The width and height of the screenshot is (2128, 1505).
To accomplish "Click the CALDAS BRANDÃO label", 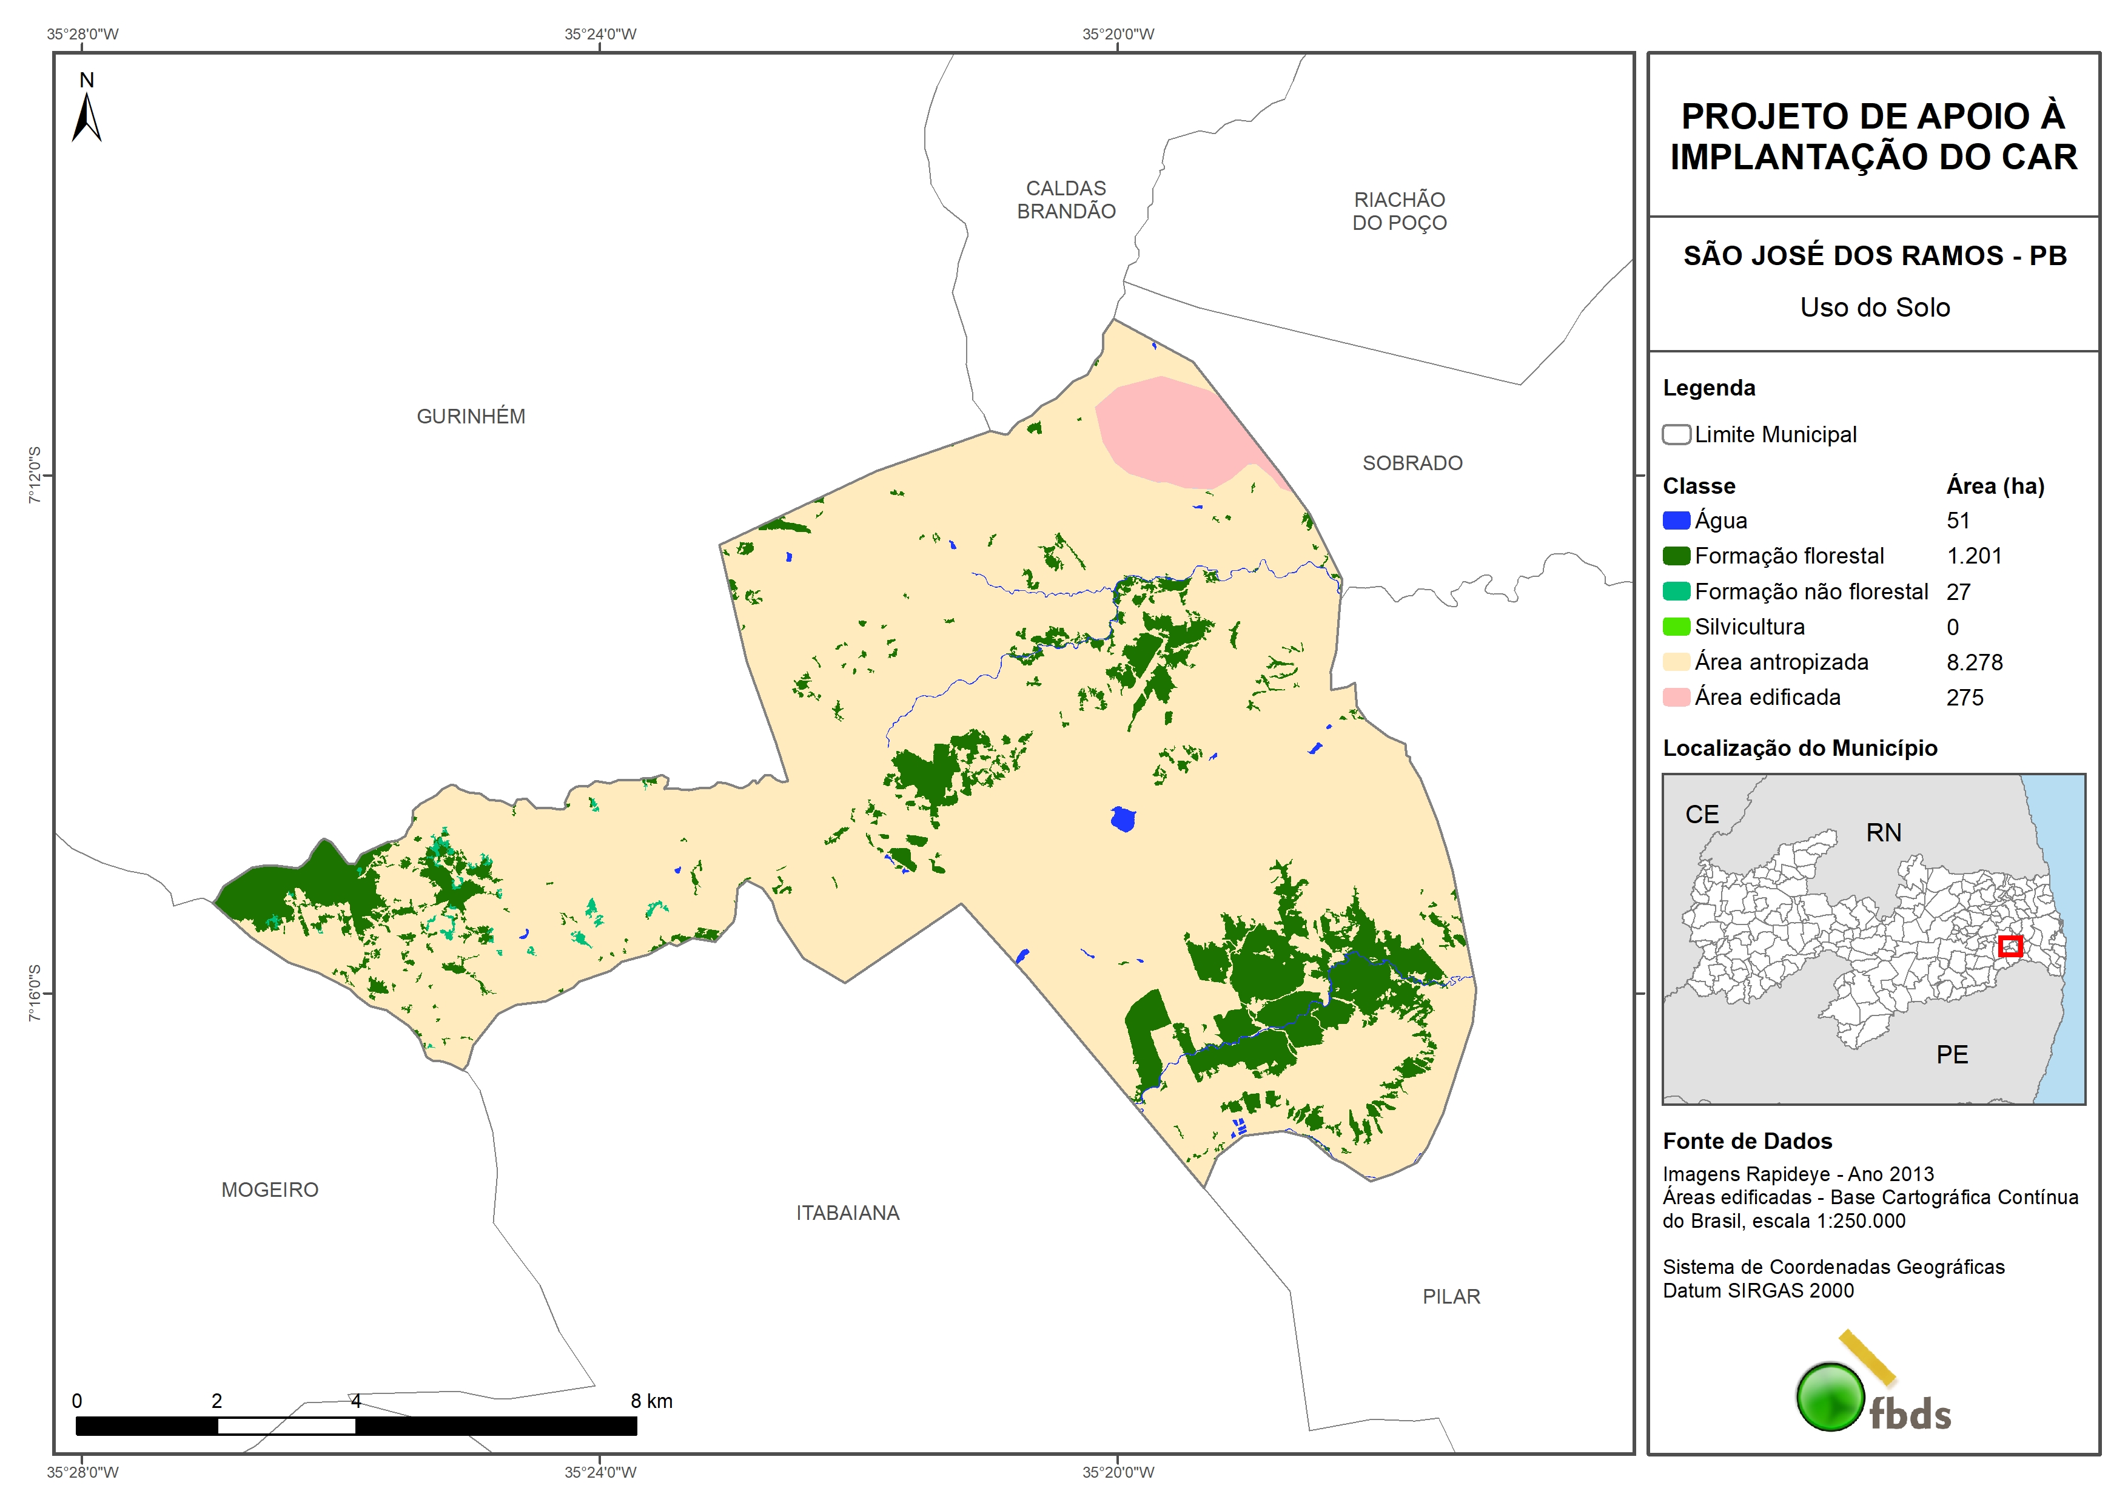I will click(1066, 200).
